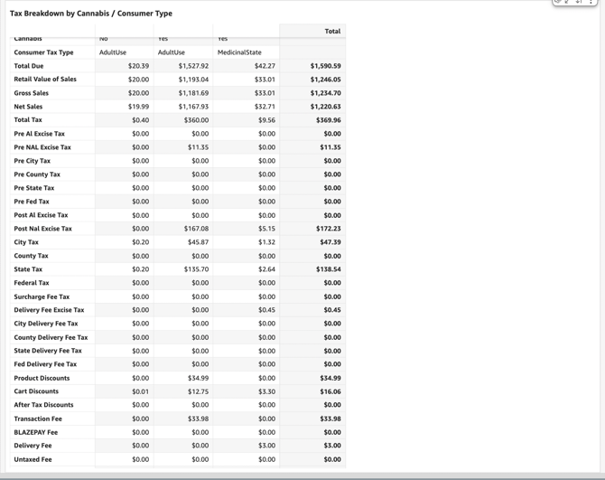
Task: Open the visual's more options kebab menu
Action: tap(591, 2)
